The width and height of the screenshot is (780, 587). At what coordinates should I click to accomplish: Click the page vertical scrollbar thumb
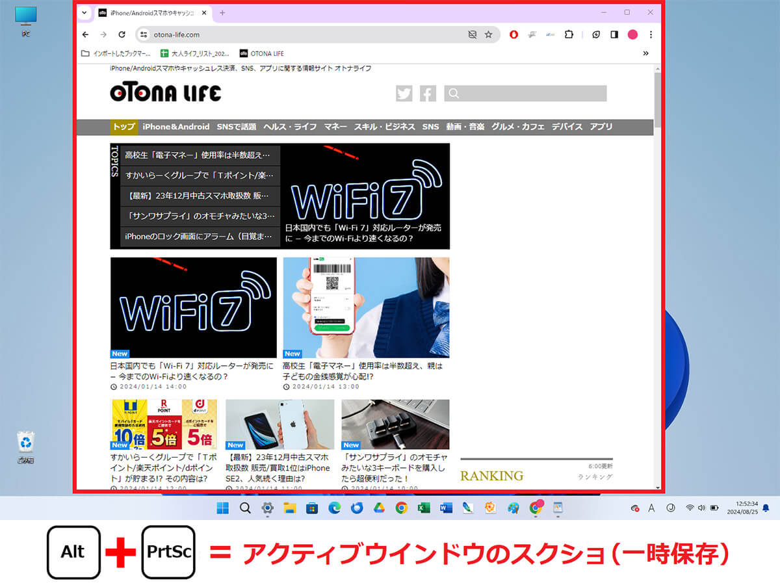pos(658,99)
